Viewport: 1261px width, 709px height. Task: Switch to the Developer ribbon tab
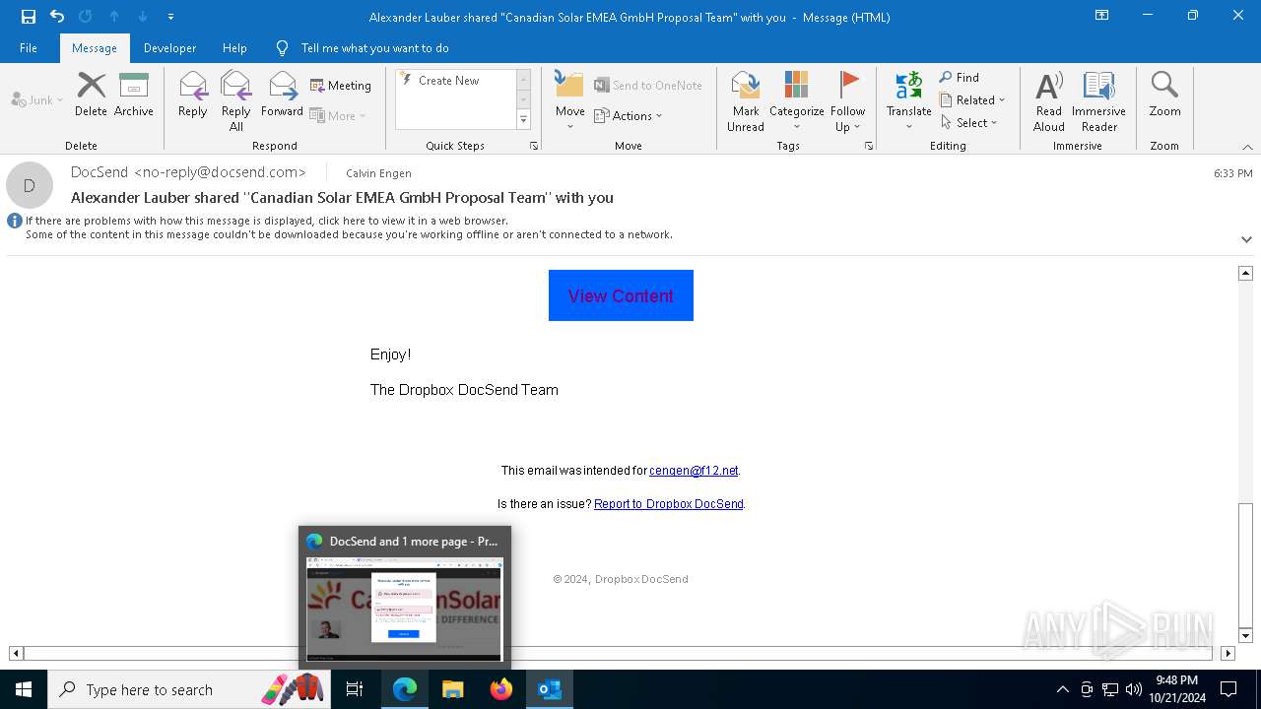click(169, 48)
